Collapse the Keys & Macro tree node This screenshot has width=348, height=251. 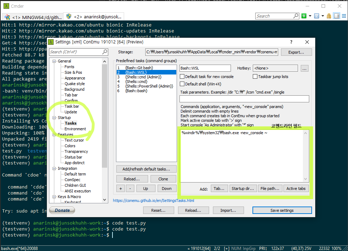coord(54,197)
